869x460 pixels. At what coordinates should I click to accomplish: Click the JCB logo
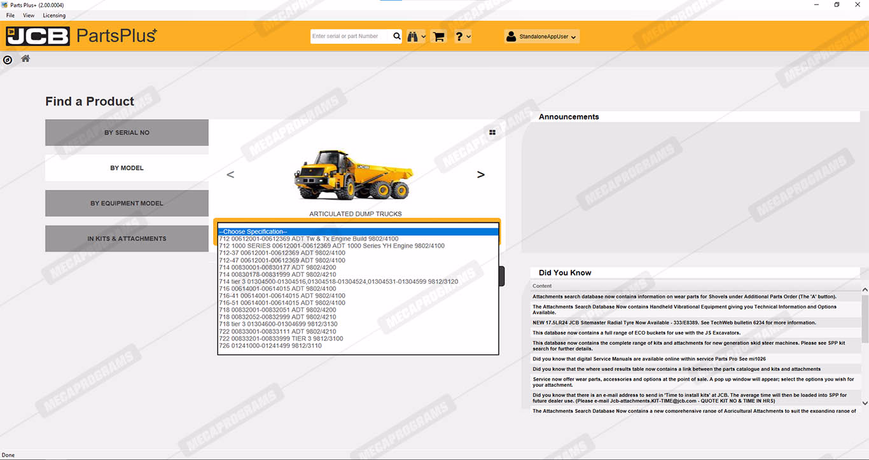click(x=38, y=36)
